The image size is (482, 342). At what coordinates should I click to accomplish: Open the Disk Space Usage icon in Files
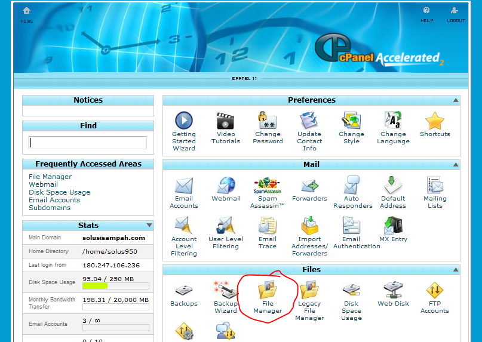tap(351, 290)
